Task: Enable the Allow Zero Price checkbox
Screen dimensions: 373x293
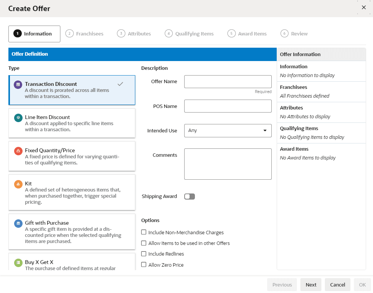Action: 144,265
